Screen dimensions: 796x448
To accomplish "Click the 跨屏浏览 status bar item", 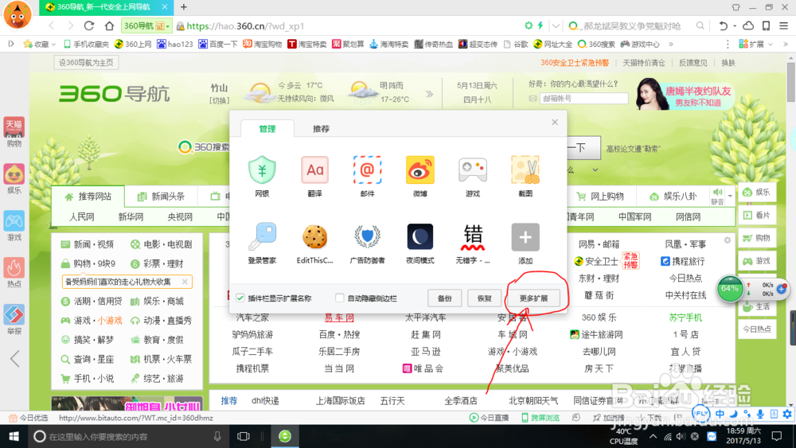I will pyautogui.click(x=540, y=418).
